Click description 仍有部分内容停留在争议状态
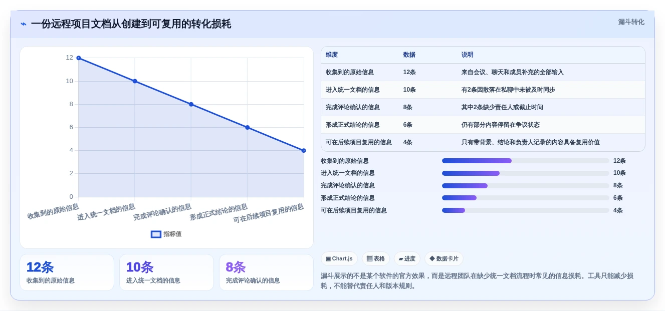Viewport: 665px width, 311px height. coord(501,125)
